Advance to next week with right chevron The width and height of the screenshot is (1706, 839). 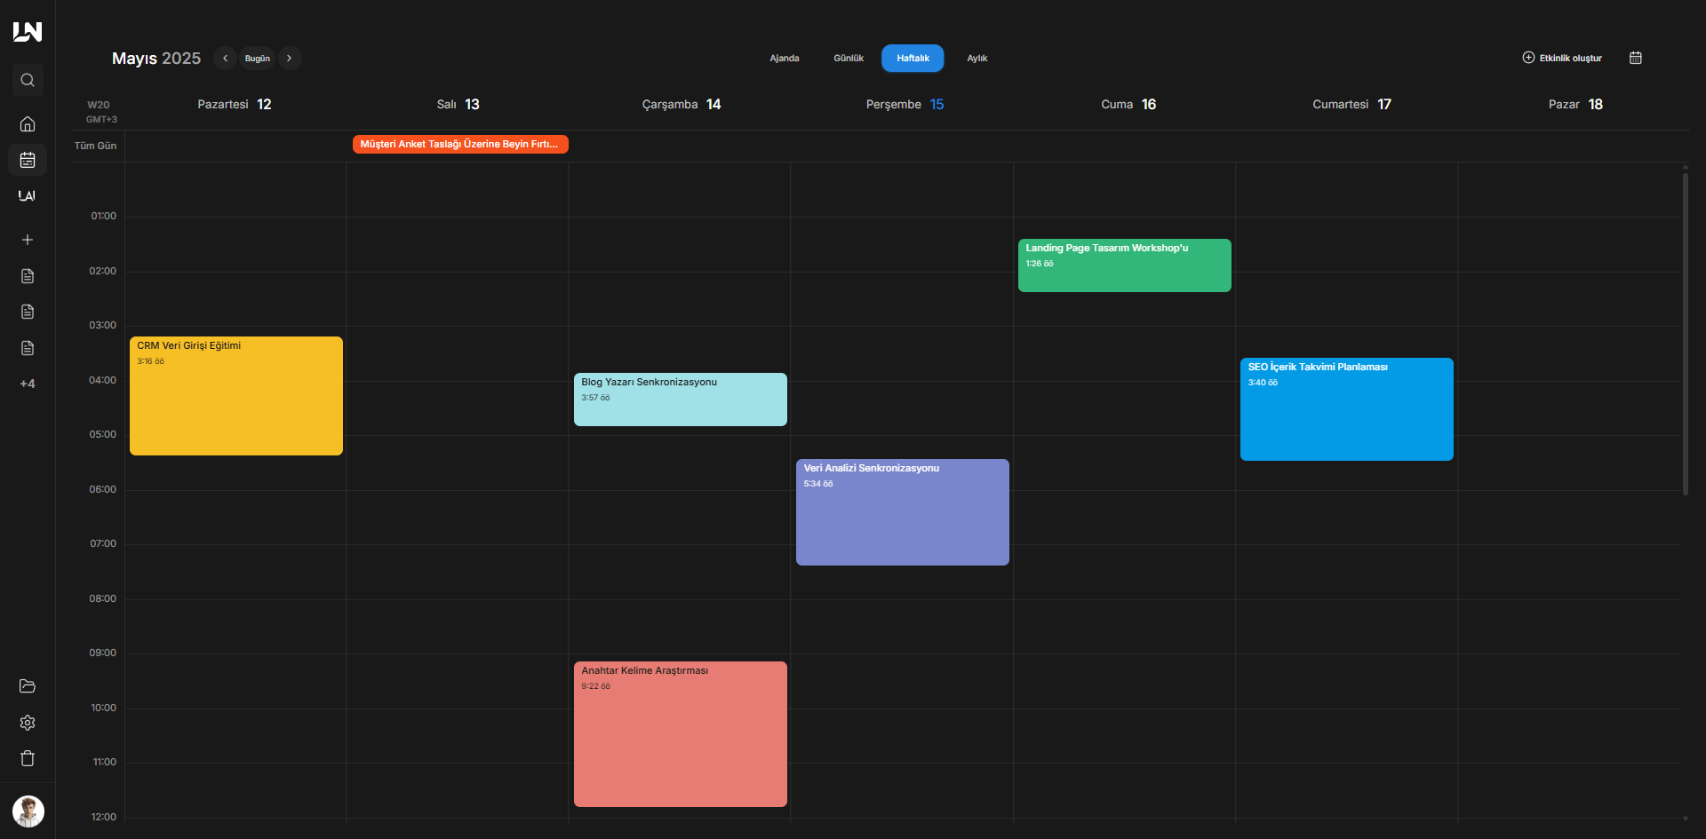click(x=290, y=58)
